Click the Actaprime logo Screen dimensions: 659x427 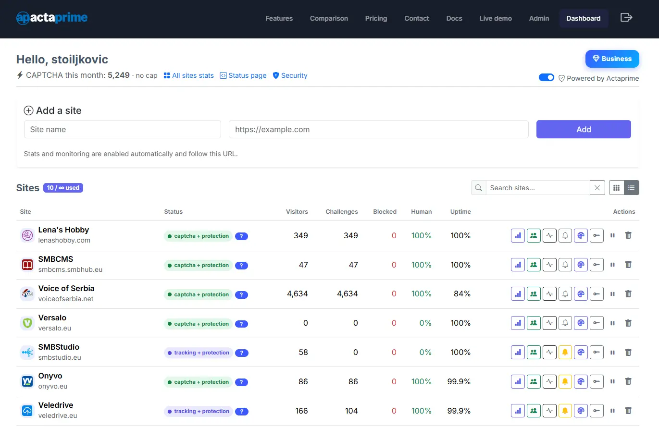[x=52, y=18]
